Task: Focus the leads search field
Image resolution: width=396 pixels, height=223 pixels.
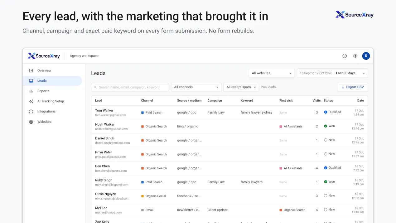Action: [130, 87]
